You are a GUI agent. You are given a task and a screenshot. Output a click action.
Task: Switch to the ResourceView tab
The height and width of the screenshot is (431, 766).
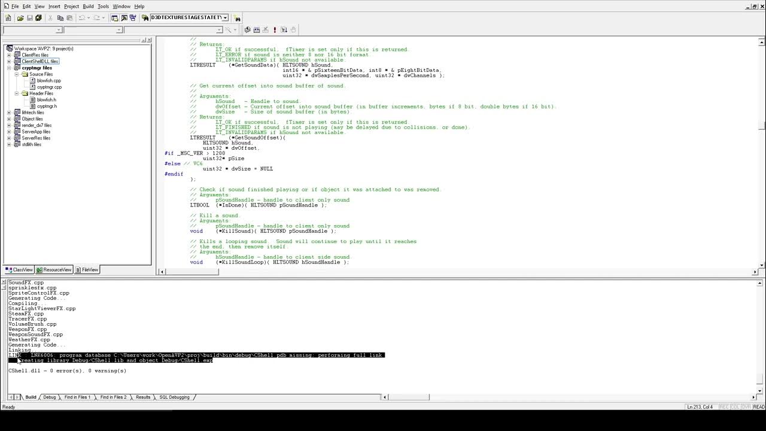(x=54, y=270)
